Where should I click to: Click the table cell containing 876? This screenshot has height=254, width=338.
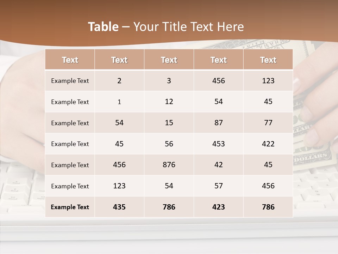click(x=169, y=165)
